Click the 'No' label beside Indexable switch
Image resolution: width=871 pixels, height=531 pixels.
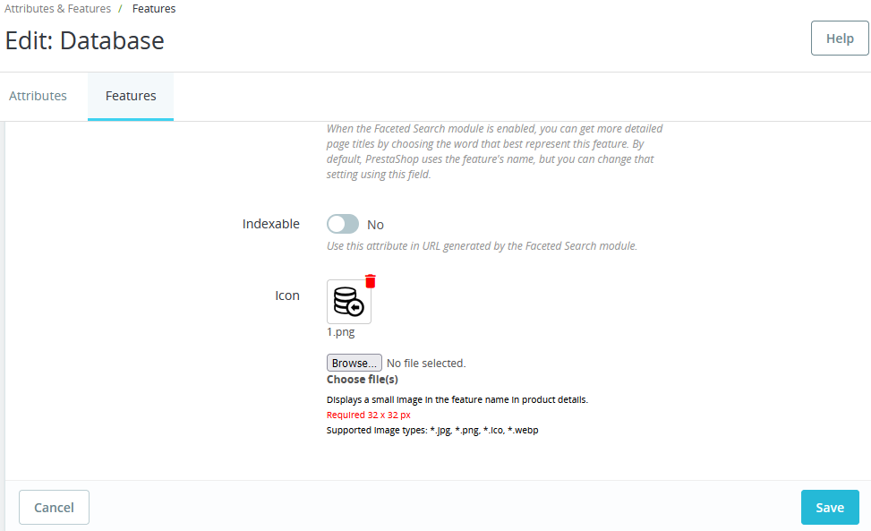pyautogui.click(x=375, y=225)
